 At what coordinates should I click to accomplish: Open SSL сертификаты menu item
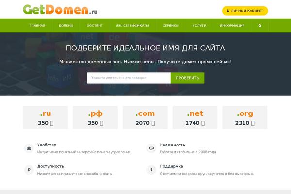point(132,26)
